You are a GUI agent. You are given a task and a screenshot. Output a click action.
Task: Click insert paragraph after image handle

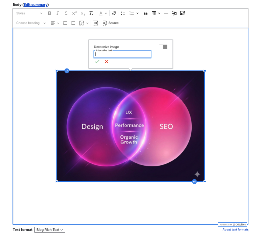click(x=194, y=181)
